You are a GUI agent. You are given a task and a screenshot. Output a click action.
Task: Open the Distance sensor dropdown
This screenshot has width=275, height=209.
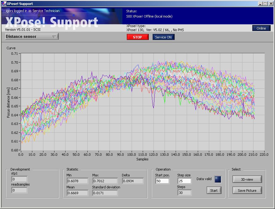tap(32, 37)
